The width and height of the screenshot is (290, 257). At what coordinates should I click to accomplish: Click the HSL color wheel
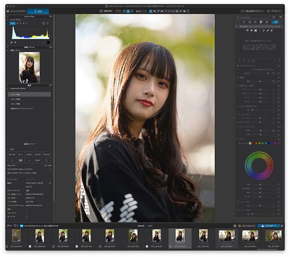point(259,166)
